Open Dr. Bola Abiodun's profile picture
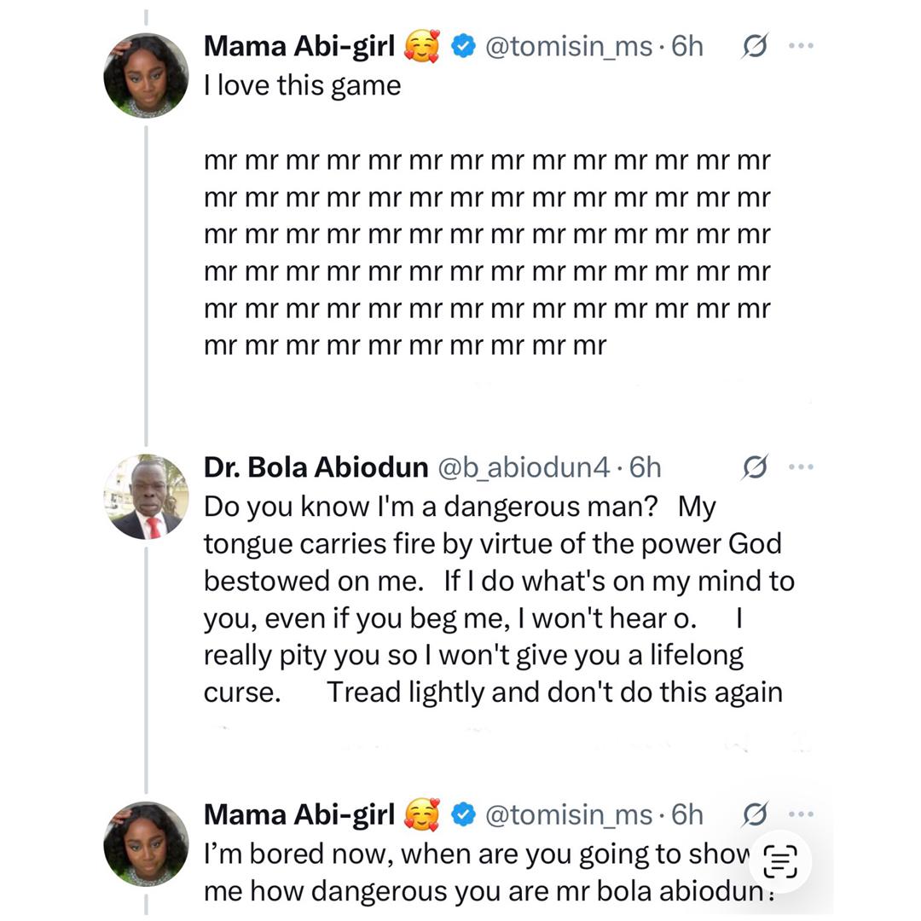Viewport: 921px width, 921px height. click(x=145, y=496)
